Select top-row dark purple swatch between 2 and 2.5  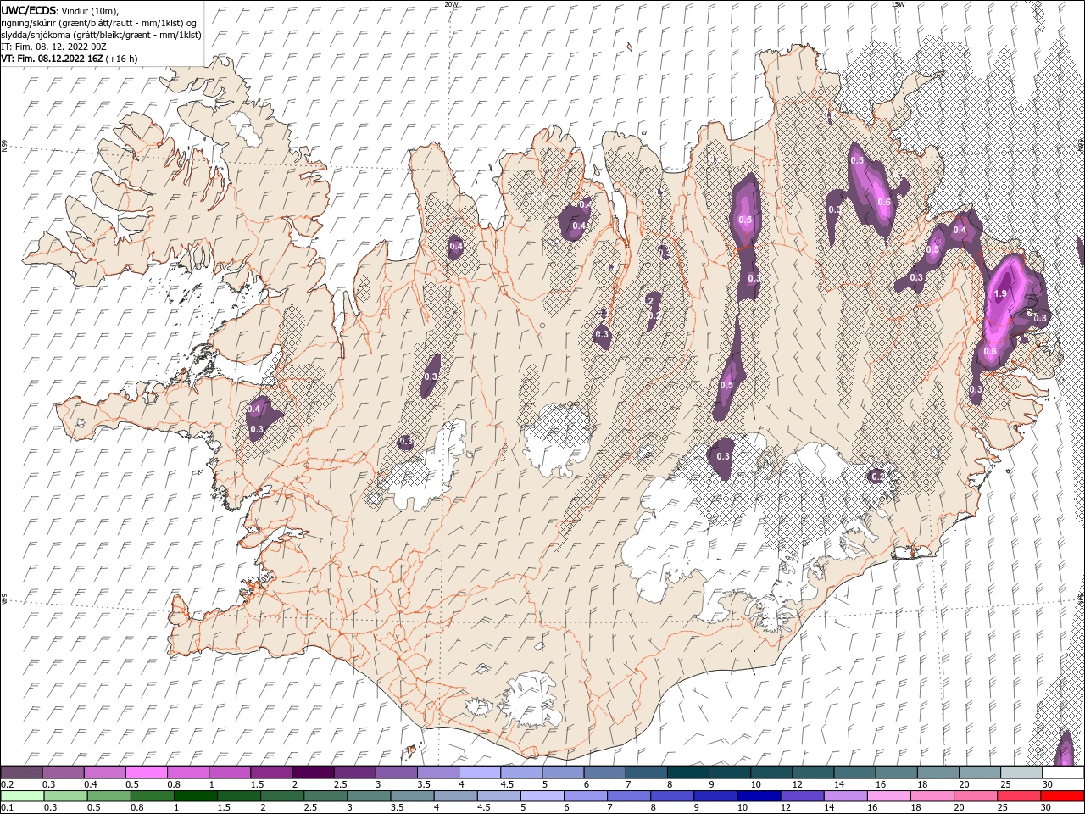[x=313, y=772]
